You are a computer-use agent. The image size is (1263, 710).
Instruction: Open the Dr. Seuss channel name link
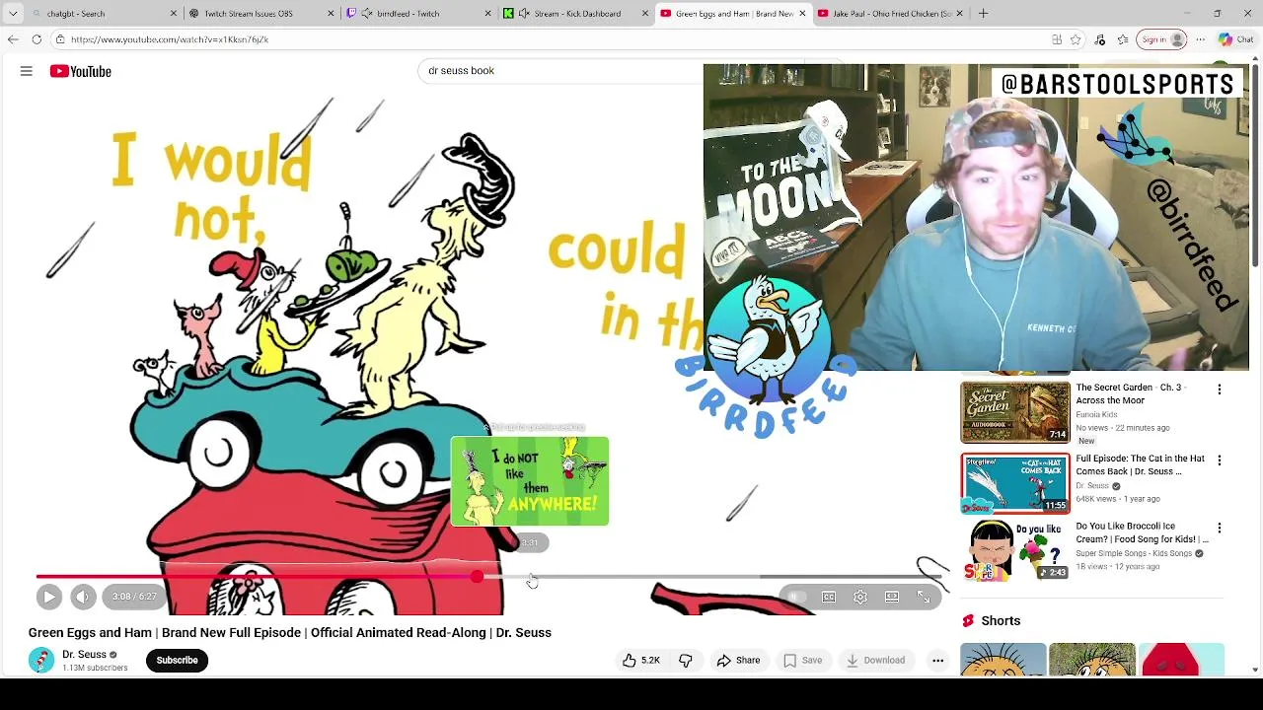click(84, 655)
